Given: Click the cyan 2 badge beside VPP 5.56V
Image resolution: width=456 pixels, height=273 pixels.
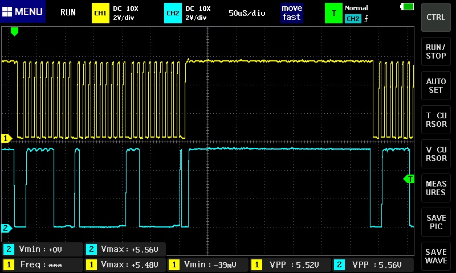Looking at the screenshot, I should (x=339, y=264).
